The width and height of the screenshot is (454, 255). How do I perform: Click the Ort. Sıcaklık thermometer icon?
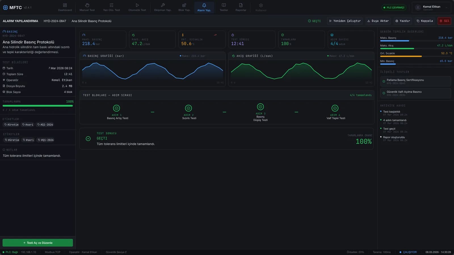pos(183,35)
